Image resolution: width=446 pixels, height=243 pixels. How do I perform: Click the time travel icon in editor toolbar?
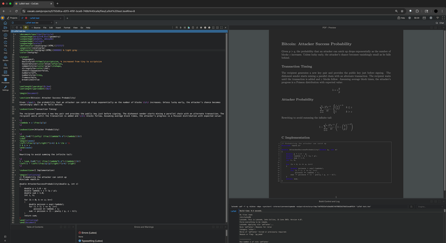tap(17, 27)
